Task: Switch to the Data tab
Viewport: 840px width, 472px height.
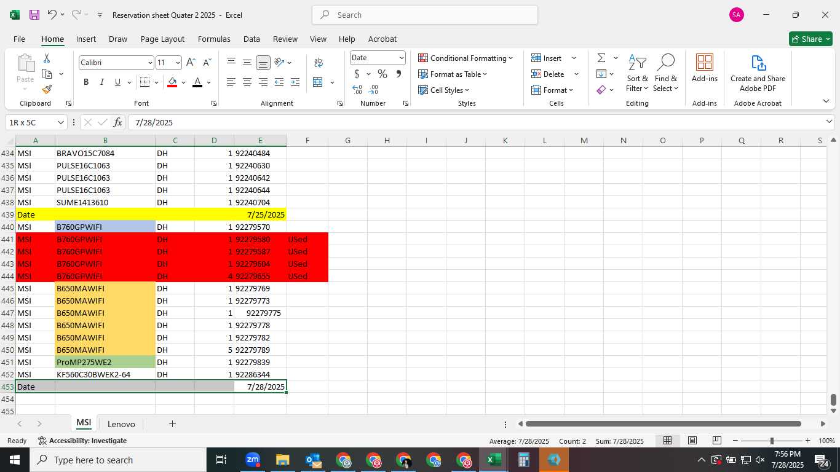Action: pyautogui.click(x=252, y=39)
